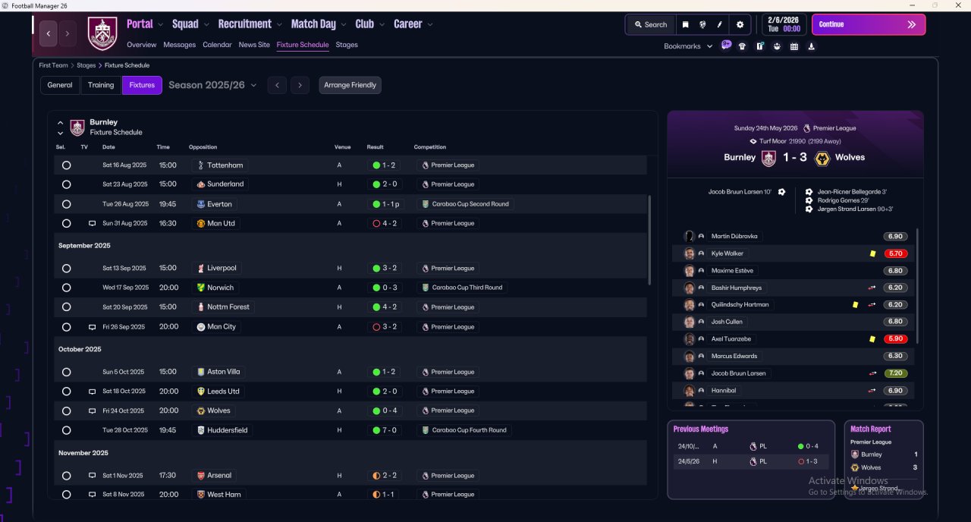Click the Arrange Friendly button
The image size is (971, 522).
[350, 85]
